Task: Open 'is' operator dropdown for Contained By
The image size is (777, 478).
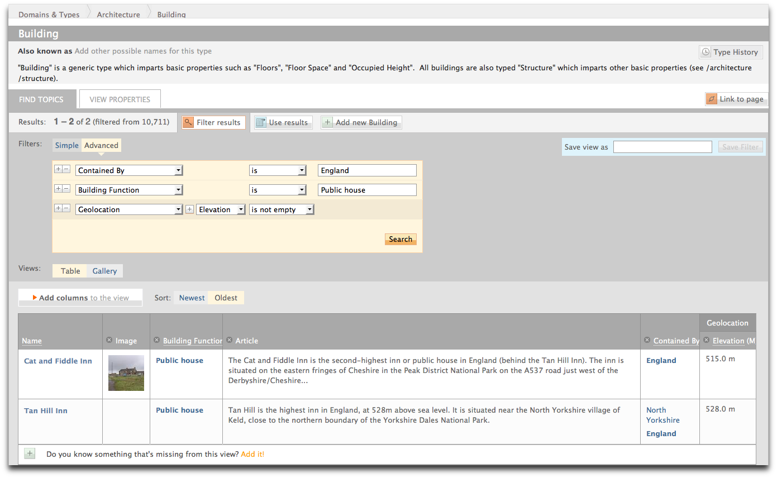Action: coord(278,170)
